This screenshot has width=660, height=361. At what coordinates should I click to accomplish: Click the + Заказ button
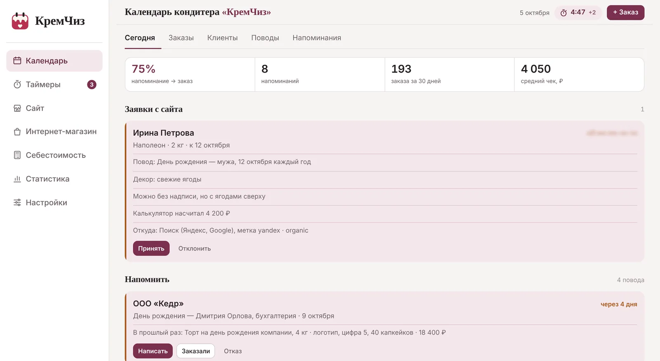tap(625, 12)
